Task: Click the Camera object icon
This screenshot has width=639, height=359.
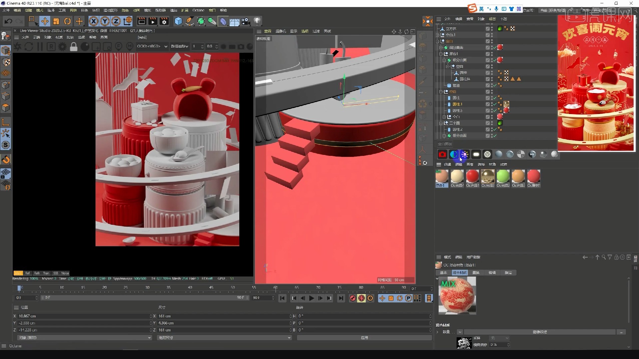Action: click(x=246, y=21)
